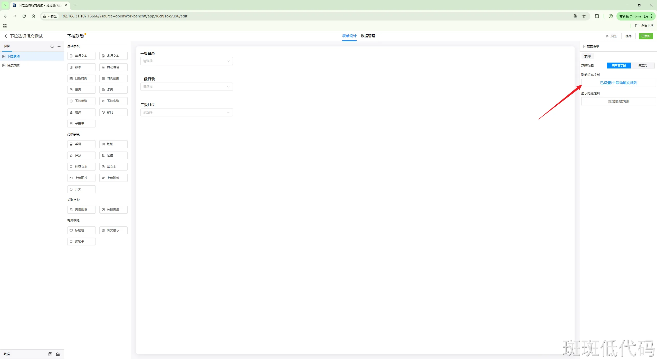Image resolution: width=657 pixels, height=359 pixels.
Task: Add the 单选 radio field
Action: click(81, 90)
